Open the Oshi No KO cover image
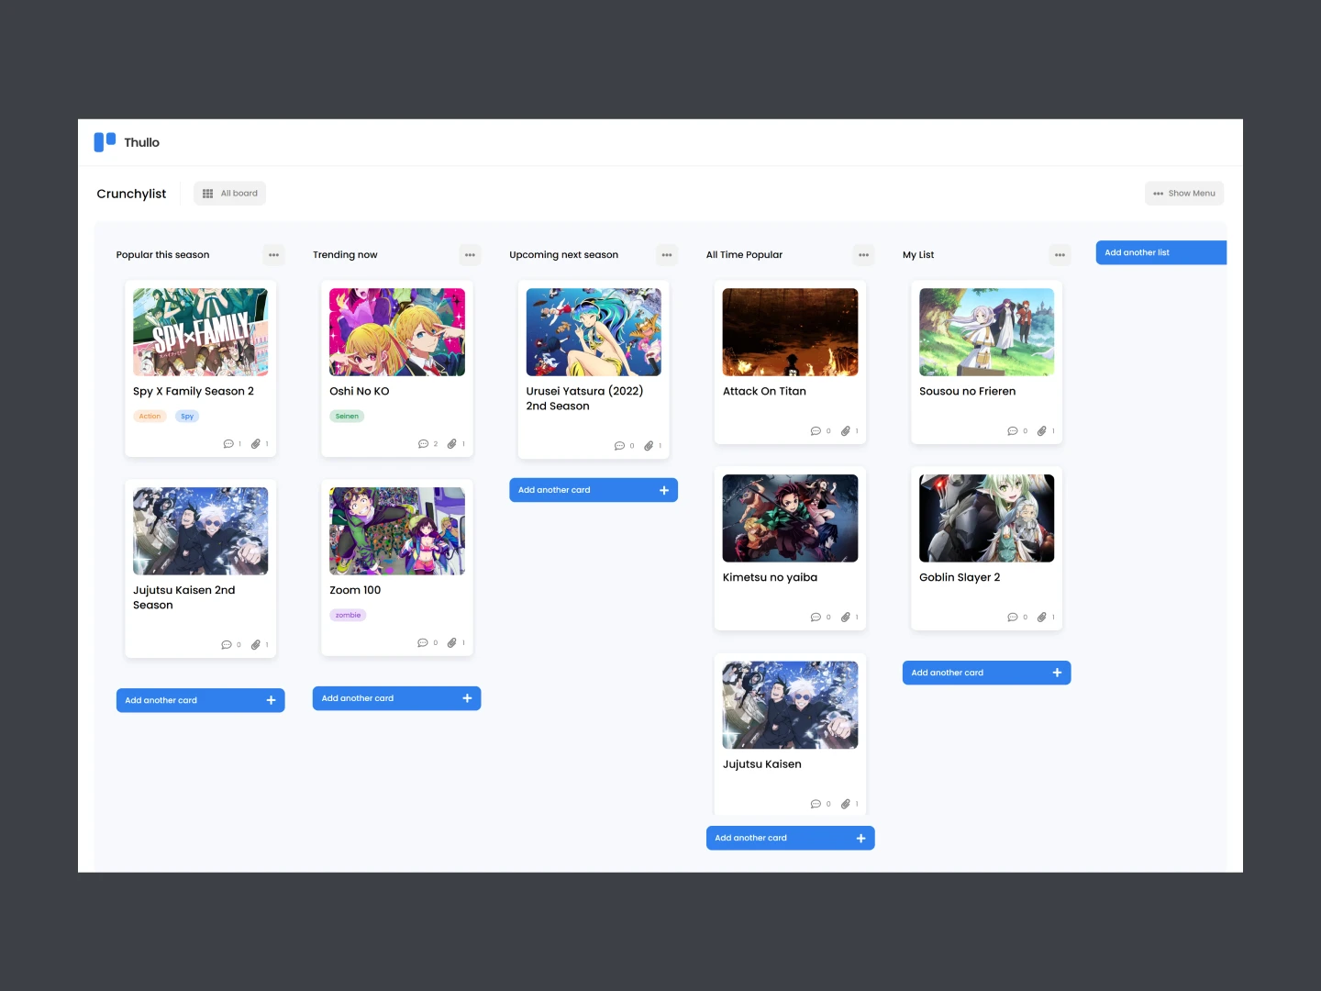The image size is (1321, 991). pos(397,332)
